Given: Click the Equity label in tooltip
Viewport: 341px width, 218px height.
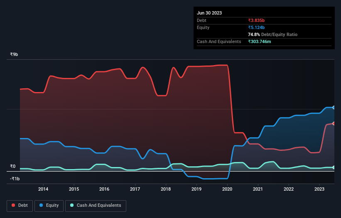Looking at the screenshot, I should [x=203, y=27].
